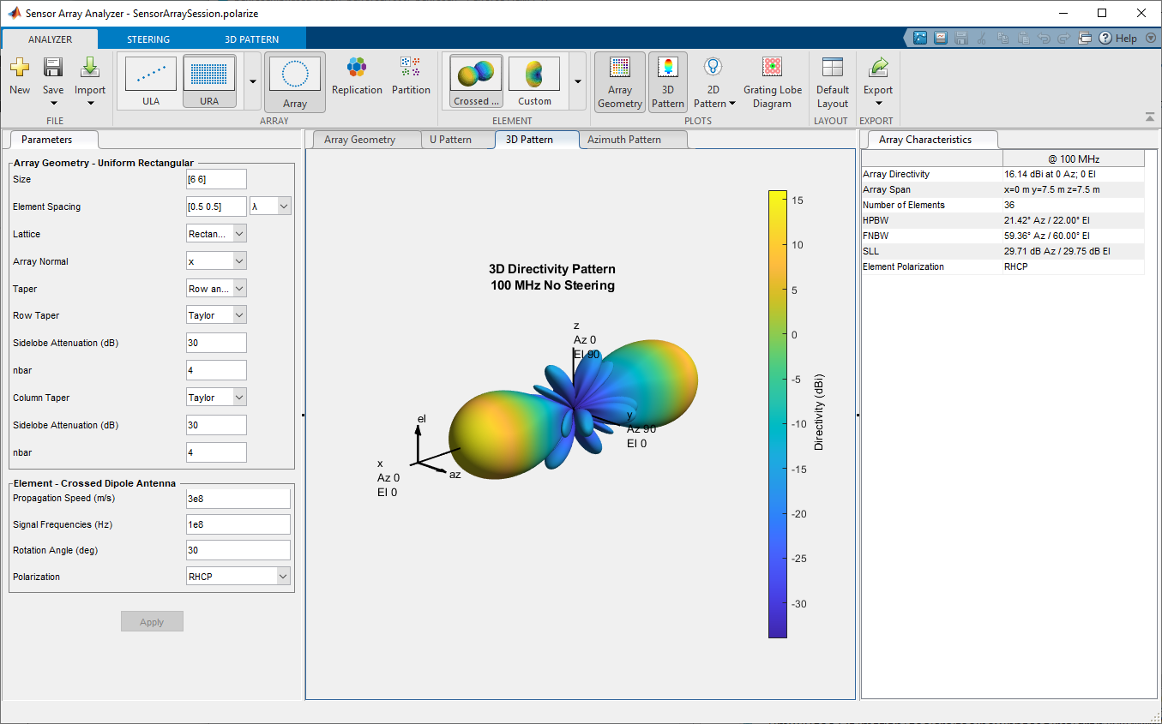Screen dimensions: 1162x724
Task: Expand the Lattice dropdown
Action: 217,234
